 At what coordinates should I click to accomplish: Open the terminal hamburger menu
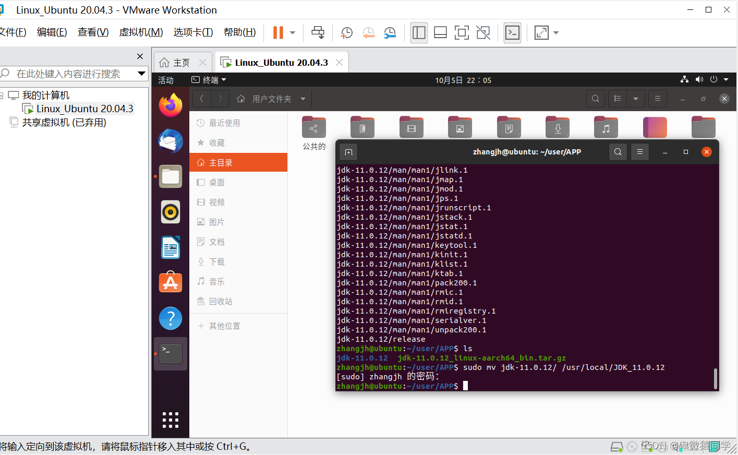click(639, 152)
